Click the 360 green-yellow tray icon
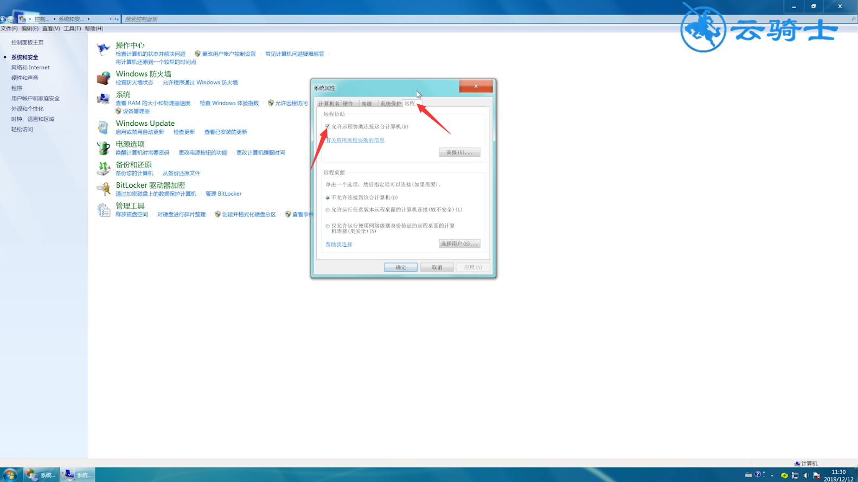 pos(784,475)
